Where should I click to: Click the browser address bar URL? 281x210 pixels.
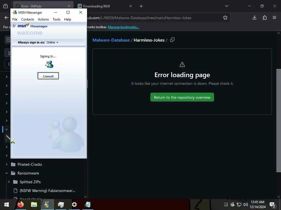point(139,18)
